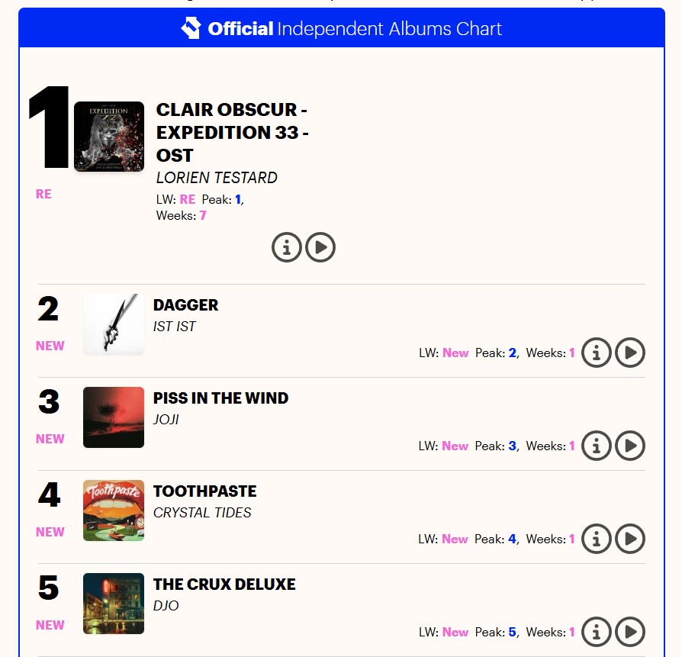The width and height of the screenshot is (682, 657).
Task: Open the Clair Obscur Expedition 33 title link
Action: [232, 132]
